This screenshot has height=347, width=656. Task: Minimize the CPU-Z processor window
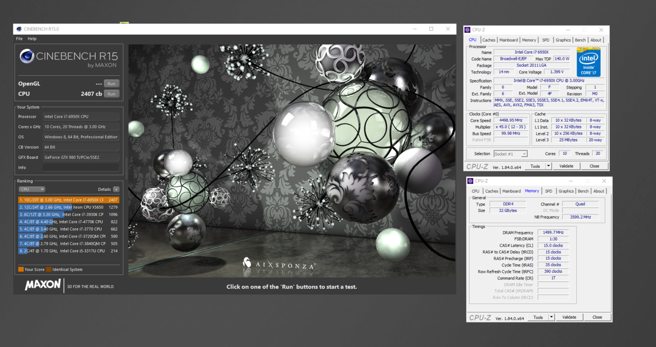567,30
